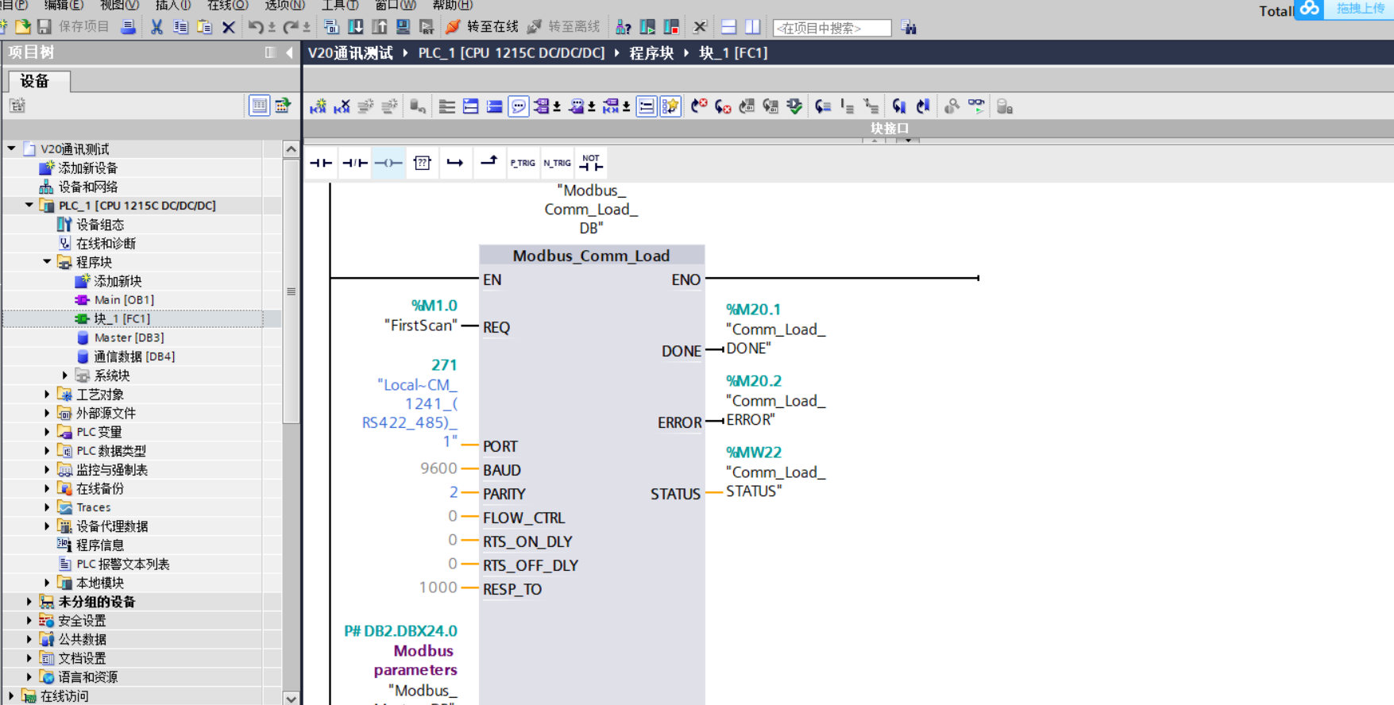Open a branch in the network

click(x=455, y=163)
